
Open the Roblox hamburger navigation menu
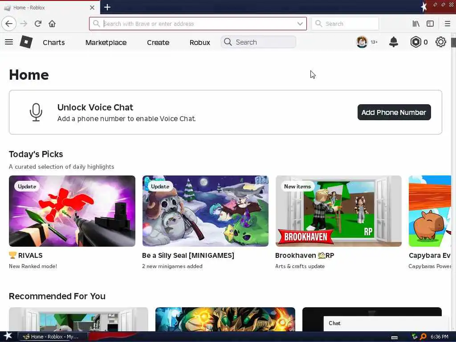click(9, 42)
